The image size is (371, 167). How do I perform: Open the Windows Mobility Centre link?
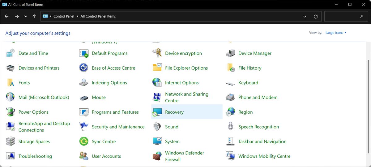click(264, 156)
